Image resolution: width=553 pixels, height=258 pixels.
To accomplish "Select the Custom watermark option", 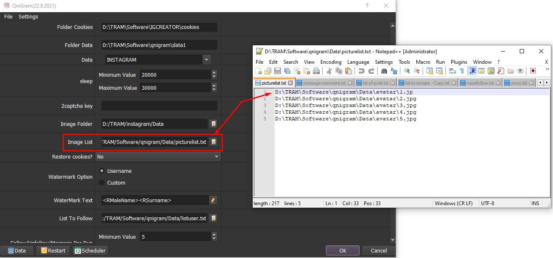I will (102, 182).
